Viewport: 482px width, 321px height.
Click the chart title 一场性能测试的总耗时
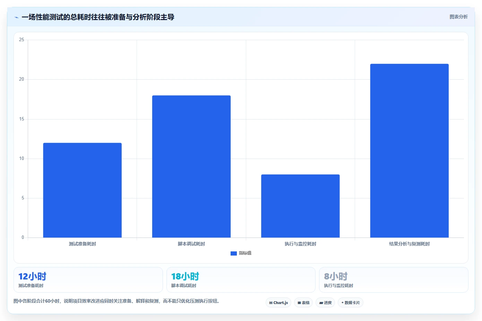(x=98, y=17)
